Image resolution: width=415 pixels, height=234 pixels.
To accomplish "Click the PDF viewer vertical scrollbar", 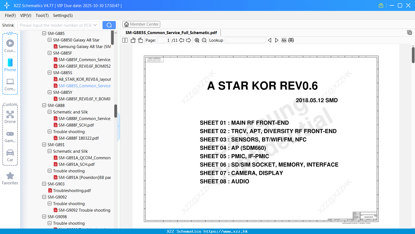I will pyautogui.click(x=413, y=55).
